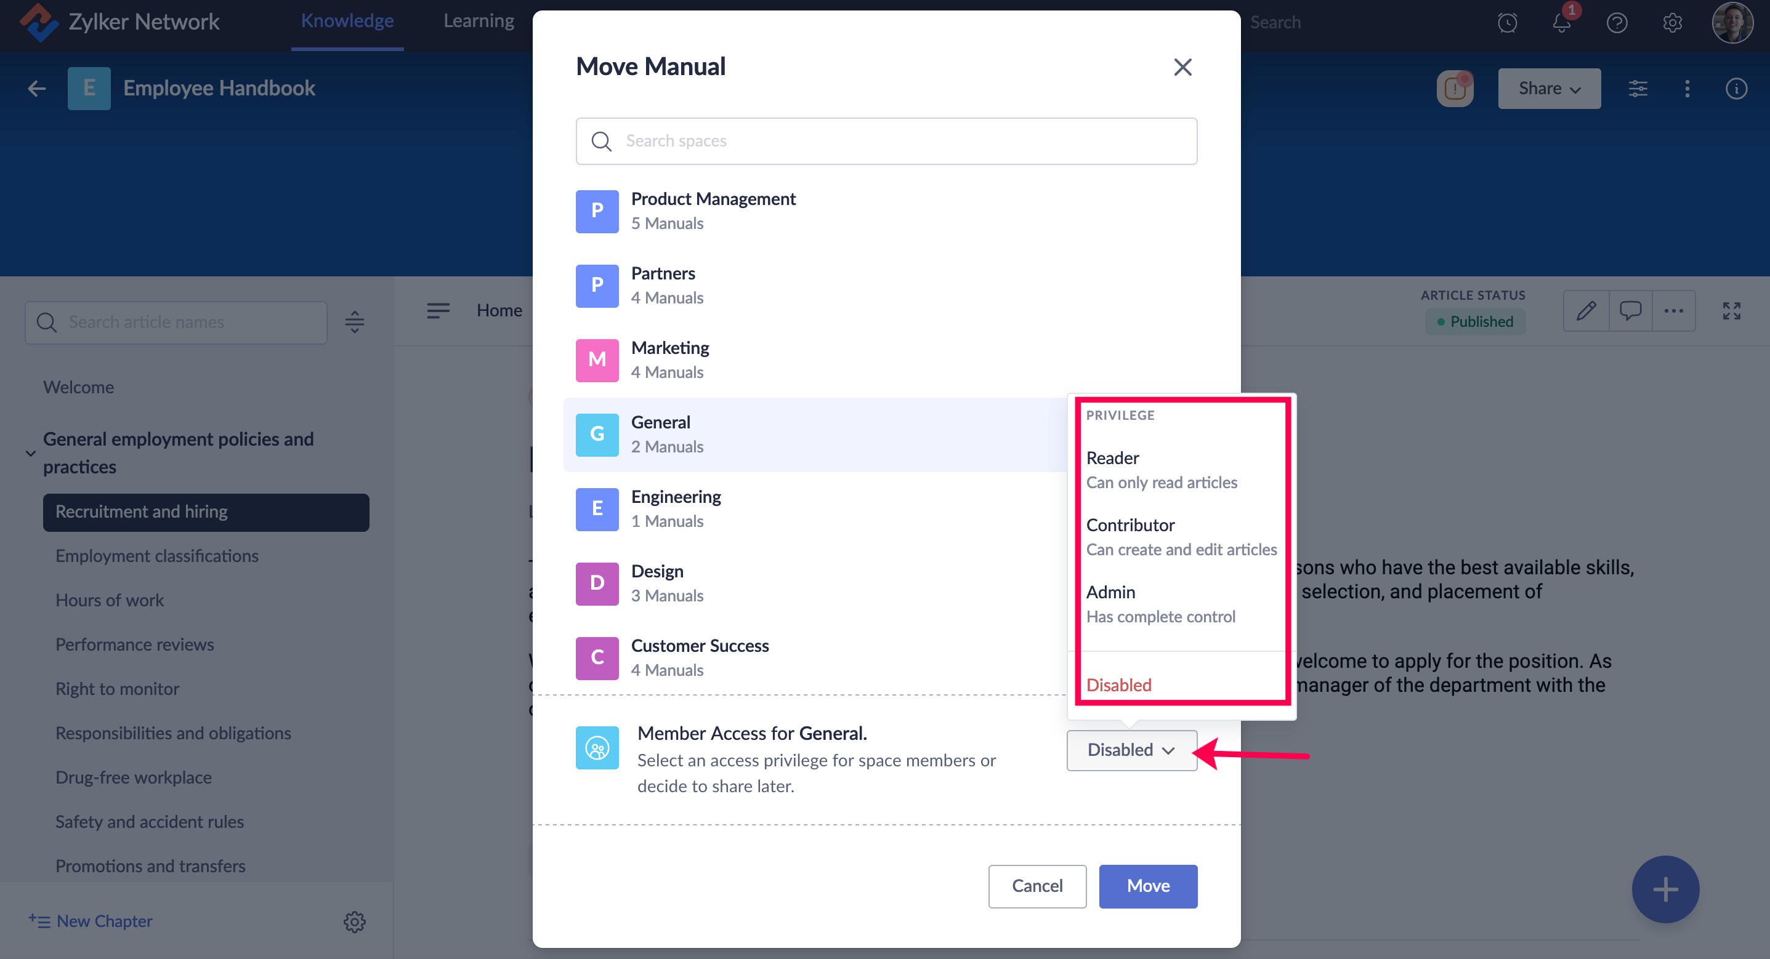1770x959 pixels.
Task: Click the Cancel button
Action: point(1037,886)
